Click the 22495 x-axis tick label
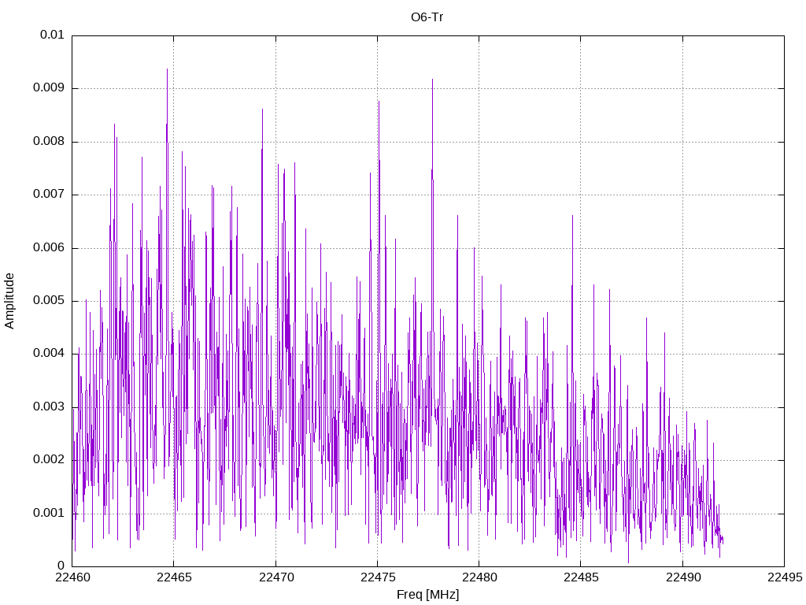Viewport: 806px width, 605px height. pyautogui.click(x=785, y=577)
